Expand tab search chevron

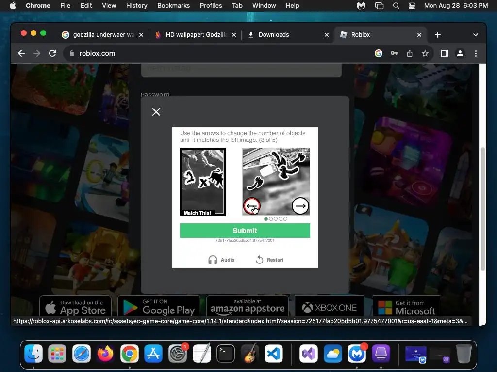pos(476,35)
